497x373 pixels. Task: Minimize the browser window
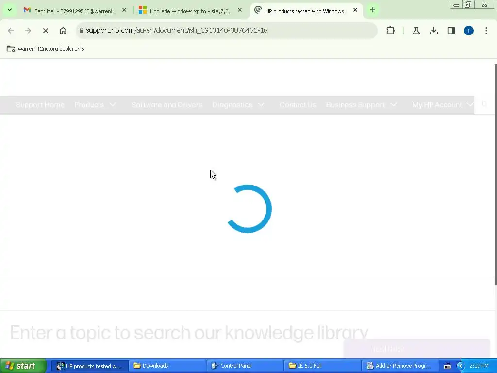click(456, 5)
